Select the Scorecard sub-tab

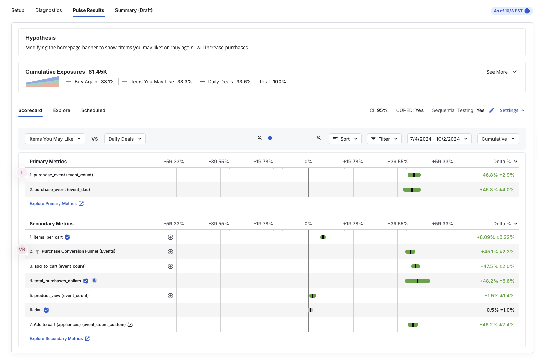30,110
